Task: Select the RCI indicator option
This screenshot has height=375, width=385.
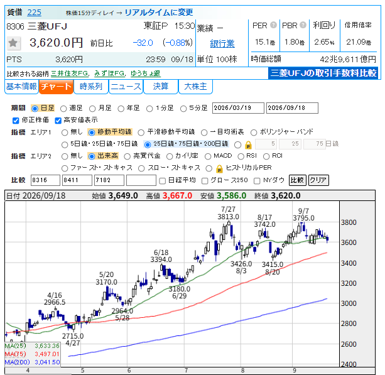Action: point(266,156)
